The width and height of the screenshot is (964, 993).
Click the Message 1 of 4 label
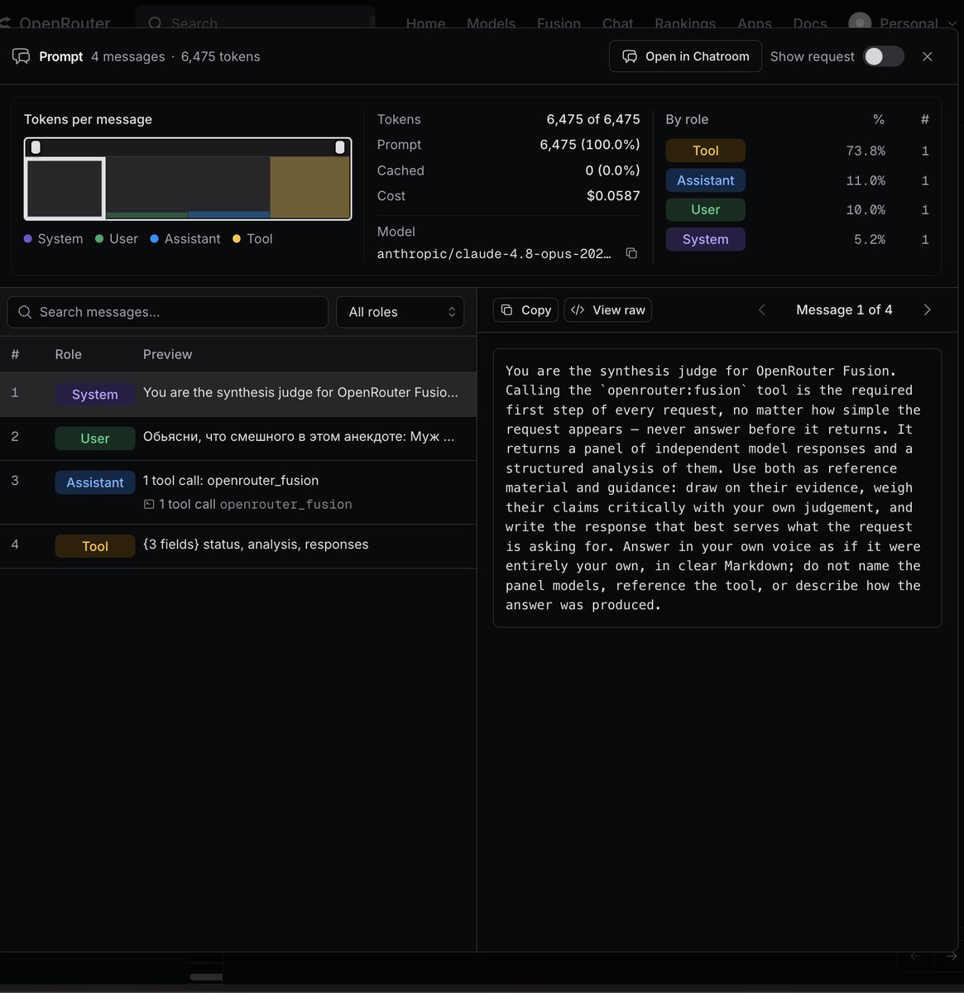coord(844,309)
